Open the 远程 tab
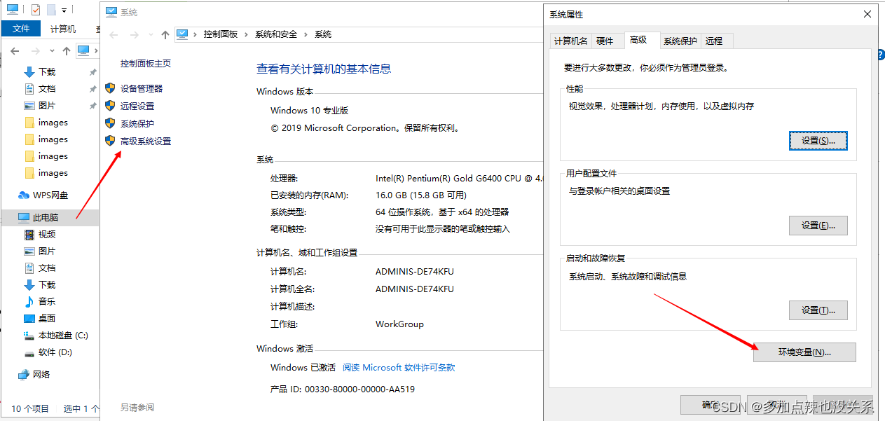Image resolution: width=885 pixels, height=421 pixels. [x=714, y=41]
